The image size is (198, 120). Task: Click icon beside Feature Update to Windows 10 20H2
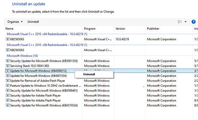[x=8, y=86]
